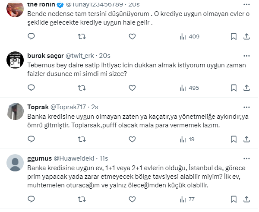Retweet burak saçar's tweet
259x212 pixels.
81,88
